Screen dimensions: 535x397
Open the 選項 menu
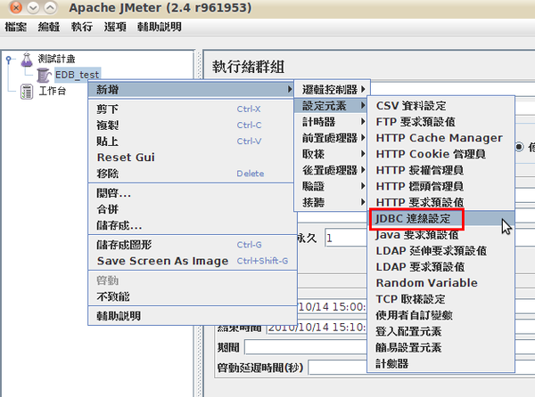pyautogui.click(x=115, y=27)
